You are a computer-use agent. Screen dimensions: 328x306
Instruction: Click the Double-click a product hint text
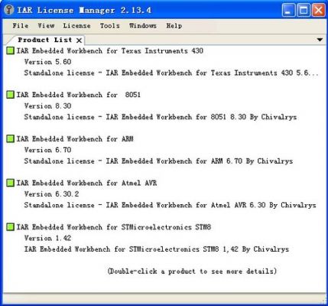coord(192,271)
